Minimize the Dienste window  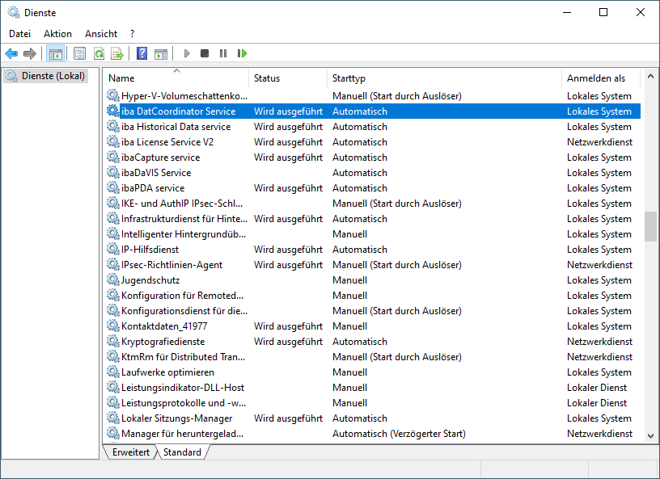click(x=566, y=13)
